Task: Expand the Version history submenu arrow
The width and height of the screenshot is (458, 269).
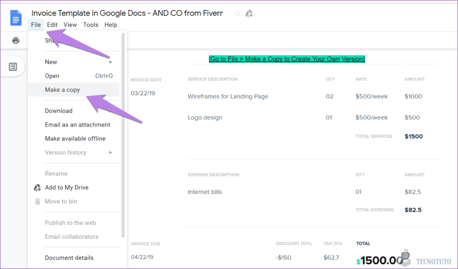Action: (x=110, y=152)
